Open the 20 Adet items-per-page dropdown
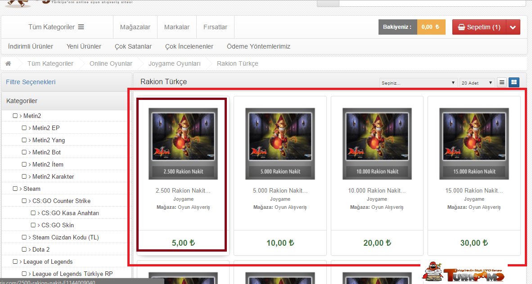 (477, 83)
